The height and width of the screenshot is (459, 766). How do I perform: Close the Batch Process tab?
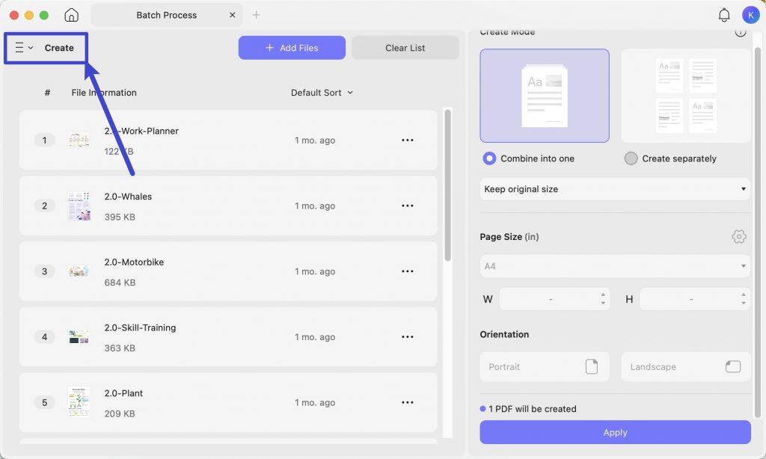click(x=232, y=15)
